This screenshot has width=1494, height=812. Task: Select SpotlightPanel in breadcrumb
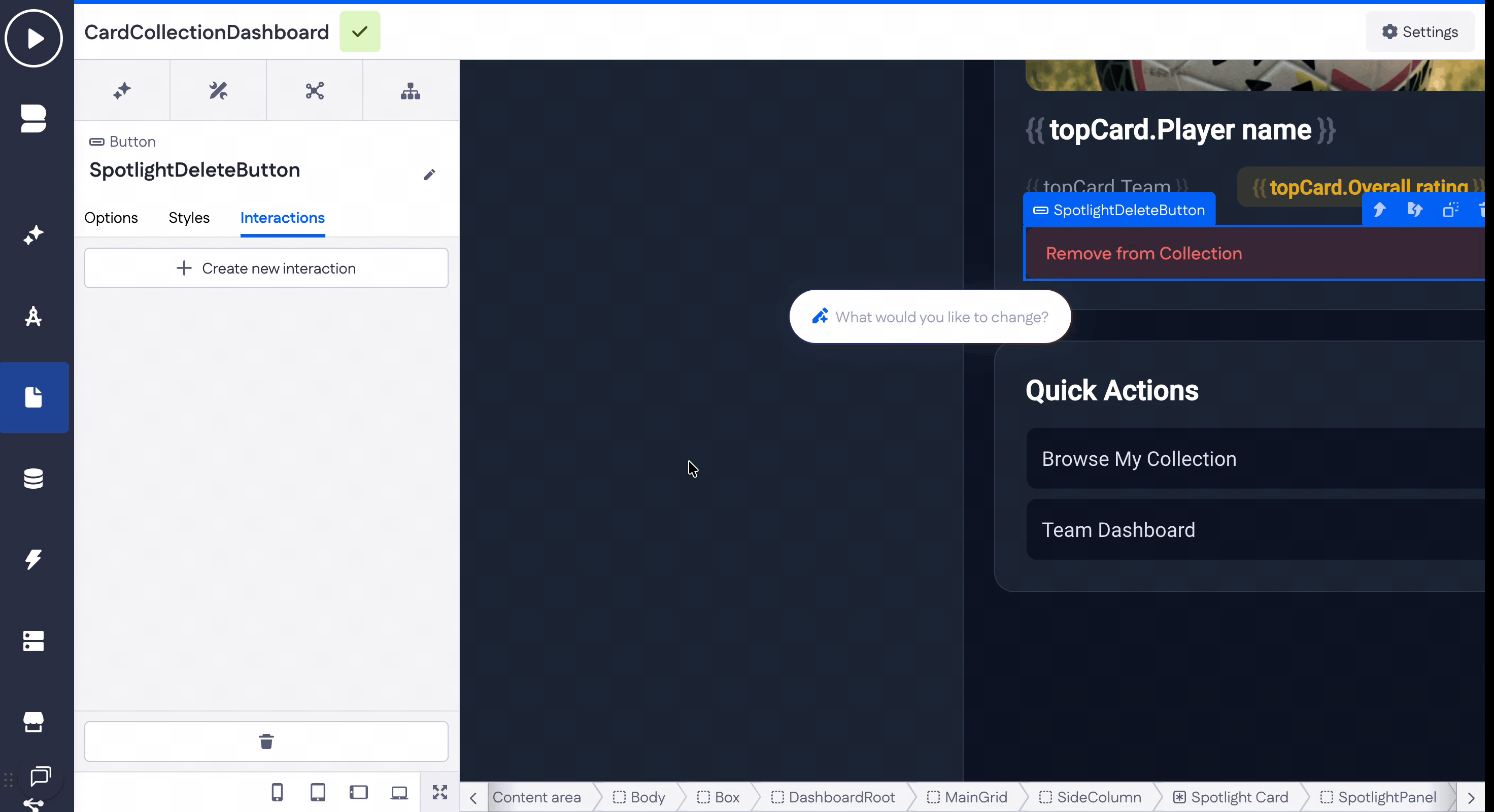pos(1378,797)
